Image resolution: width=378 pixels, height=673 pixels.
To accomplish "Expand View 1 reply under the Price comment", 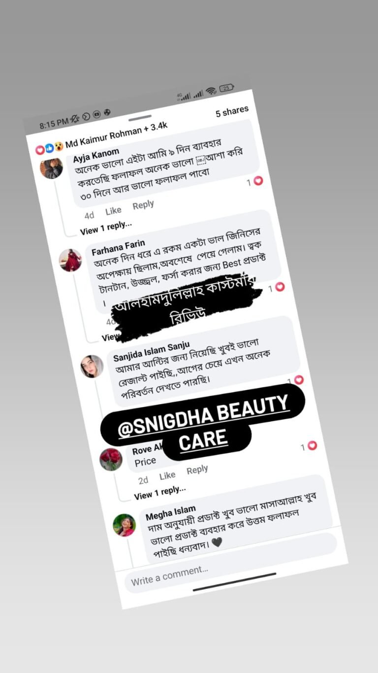I will 160,493.
